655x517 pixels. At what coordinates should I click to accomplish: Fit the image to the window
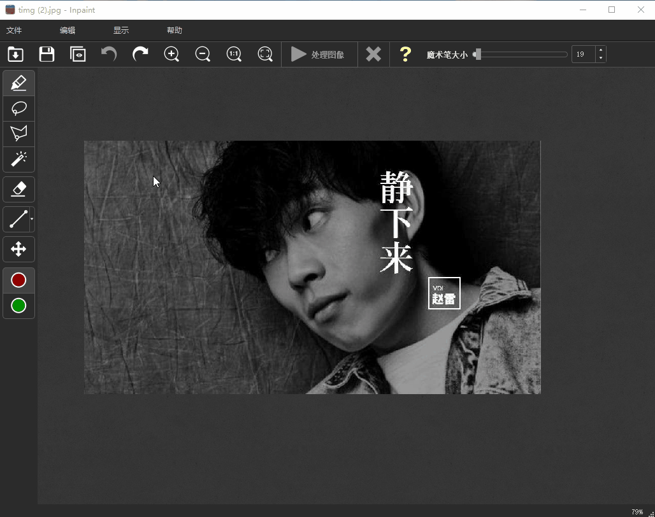(265, 54)
